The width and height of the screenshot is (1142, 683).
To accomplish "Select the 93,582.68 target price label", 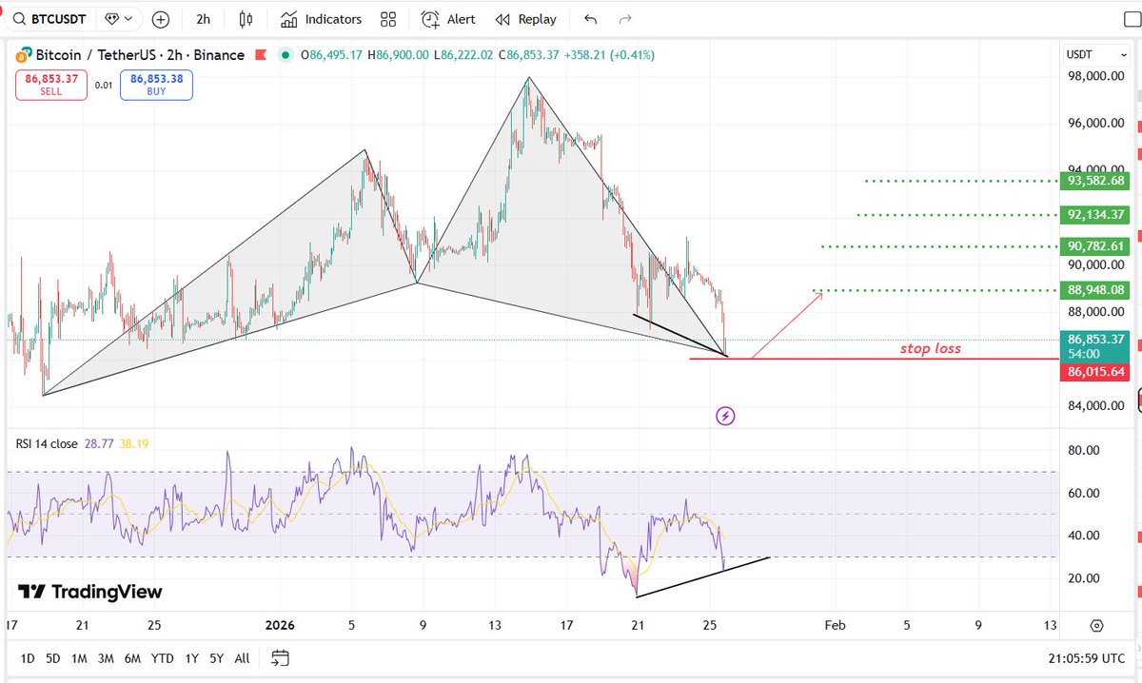I will point(1094,180).
